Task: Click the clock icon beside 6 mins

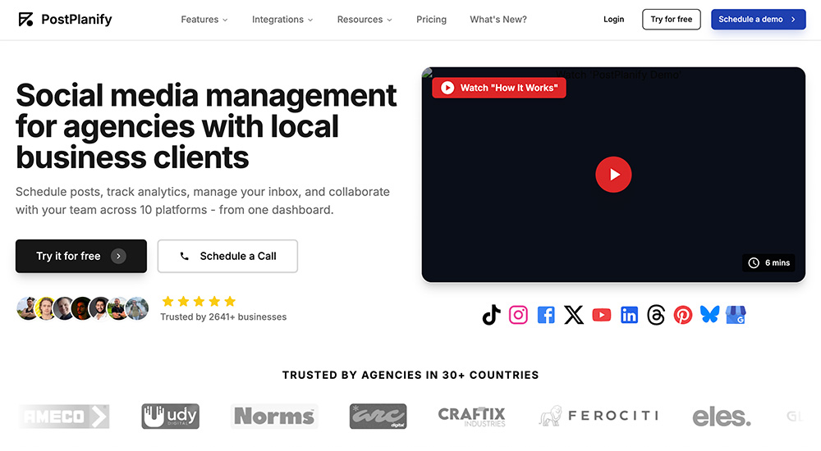Action: pos(754,262)
